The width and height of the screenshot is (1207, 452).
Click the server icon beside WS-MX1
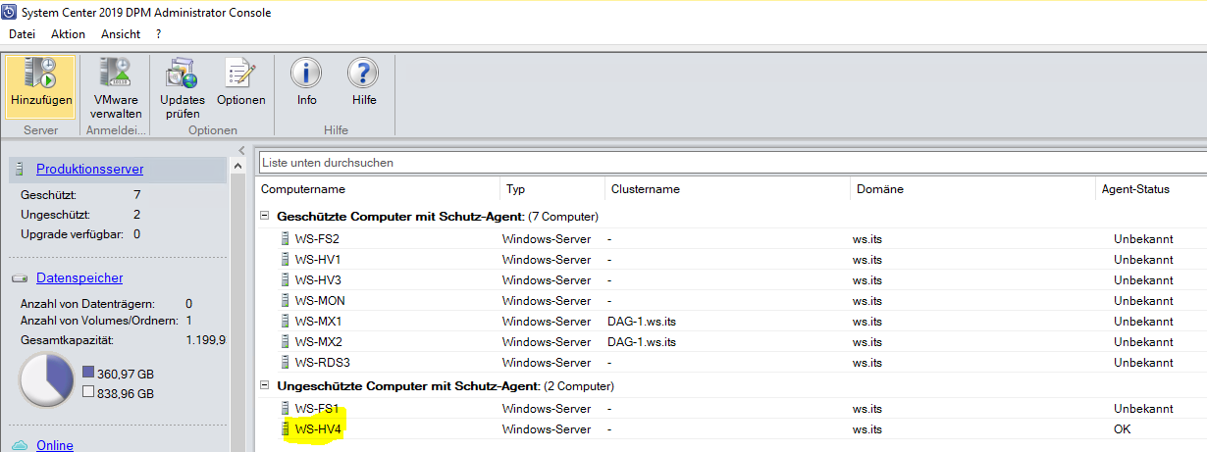point(286,321)
